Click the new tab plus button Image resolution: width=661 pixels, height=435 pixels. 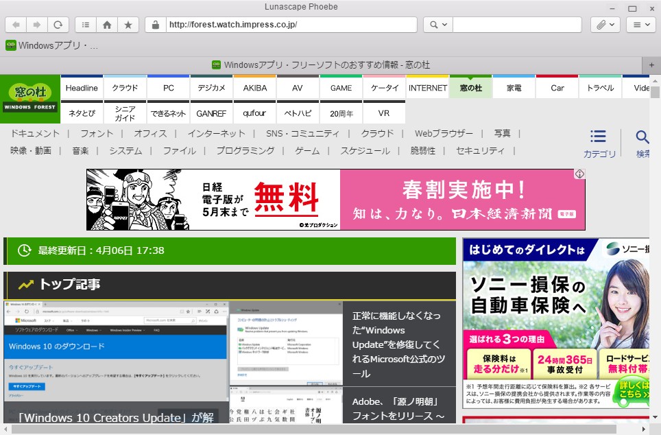click(651, 65)
